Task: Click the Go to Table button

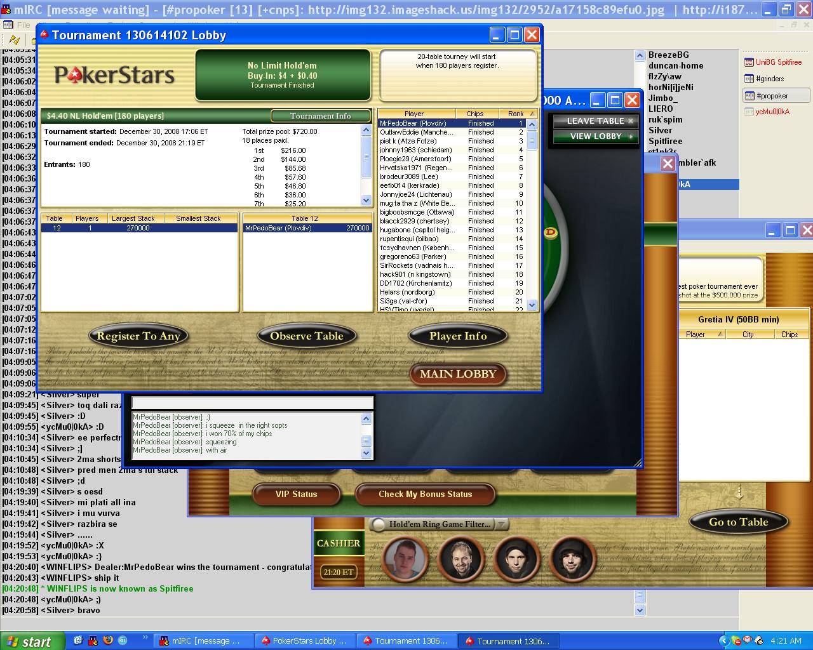Action: point(739,522)
